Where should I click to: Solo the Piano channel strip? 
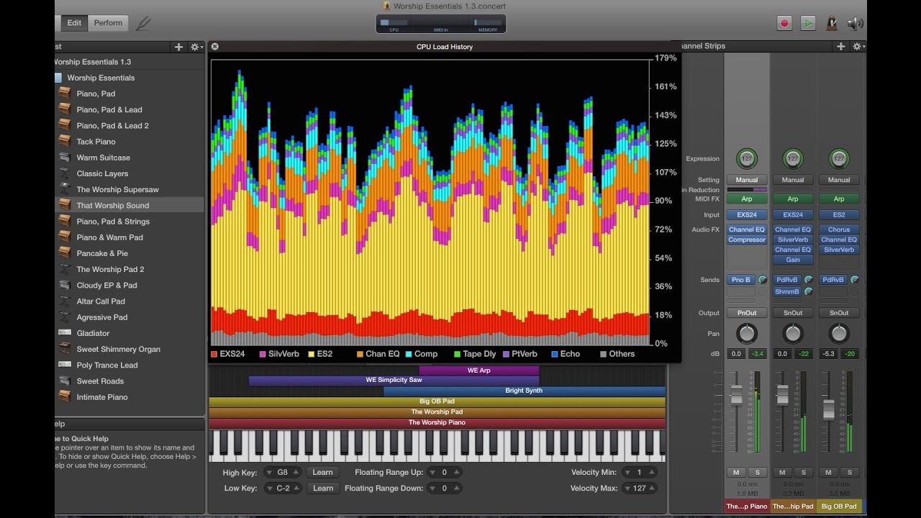756,473
